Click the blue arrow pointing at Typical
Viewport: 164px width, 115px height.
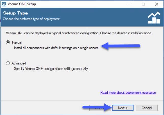121,46
